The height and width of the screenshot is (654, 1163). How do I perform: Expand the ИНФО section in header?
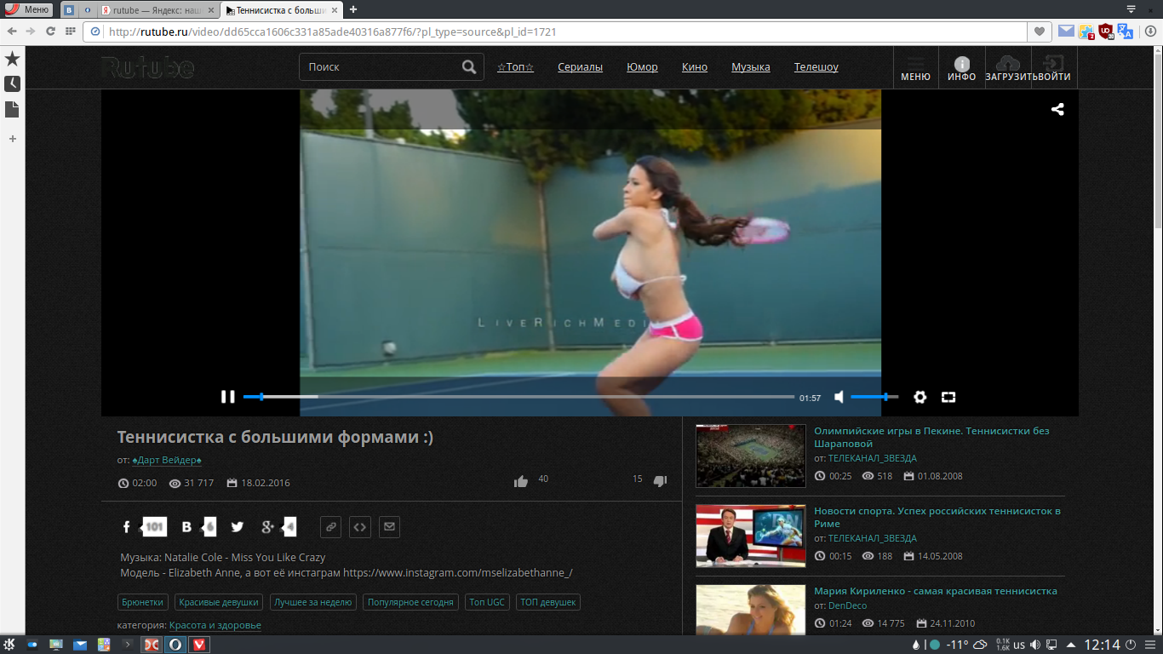coord(961,68)
